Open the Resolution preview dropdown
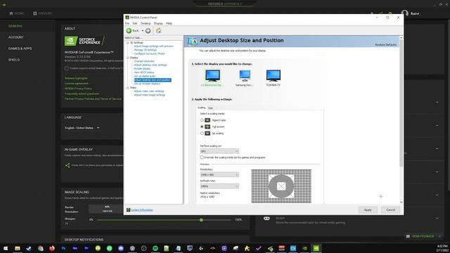This screenshot has width=450, height=253. [219, 174]
